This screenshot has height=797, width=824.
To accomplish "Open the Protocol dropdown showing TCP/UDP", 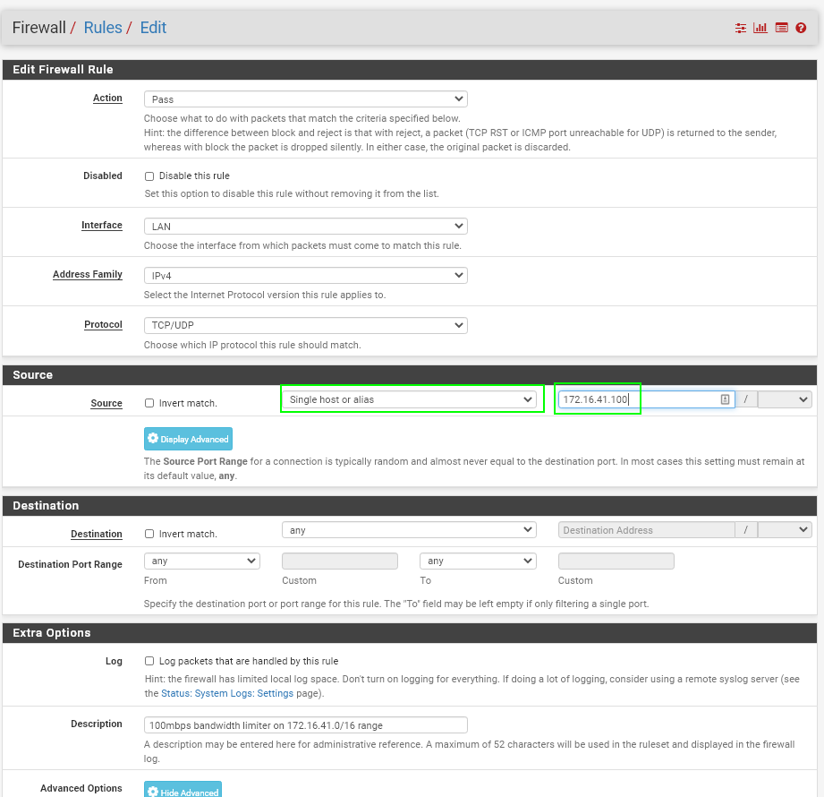I will click(x=305, y=325).
